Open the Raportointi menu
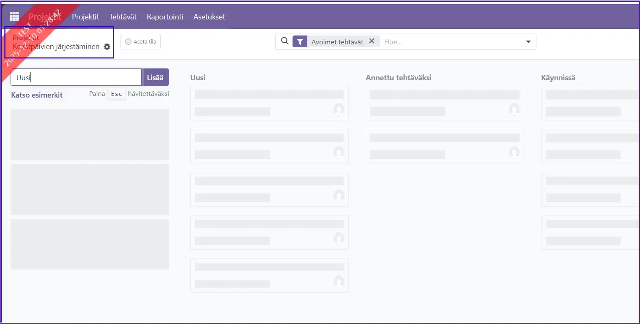 coord(165,17)
